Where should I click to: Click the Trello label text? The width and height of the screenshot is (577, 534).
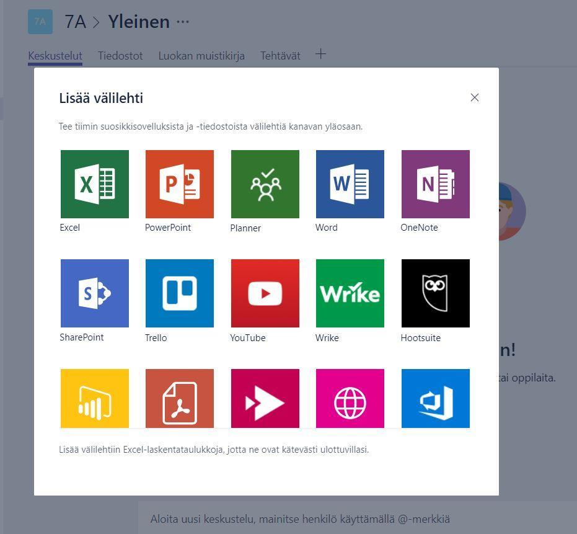pos(156,338)
